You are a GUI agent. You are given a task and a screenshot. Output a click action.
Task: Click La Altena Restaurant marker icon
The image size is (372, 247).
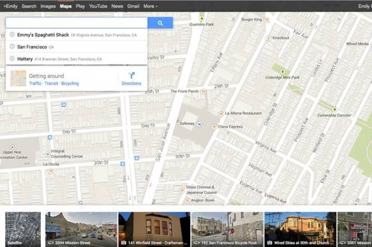[x=221, y=114]
